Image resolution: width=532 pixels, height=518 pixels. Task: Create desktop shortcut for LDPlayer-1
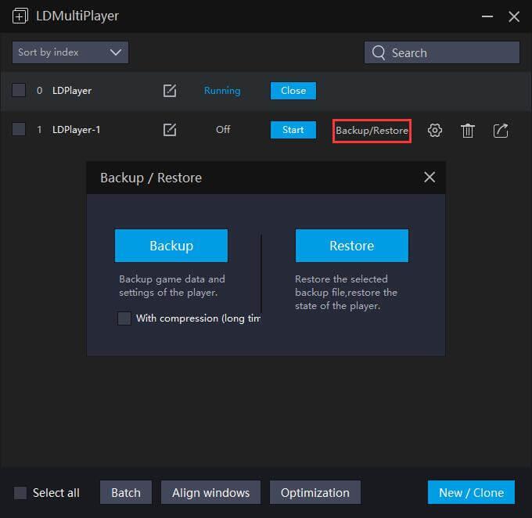[501, 131]
